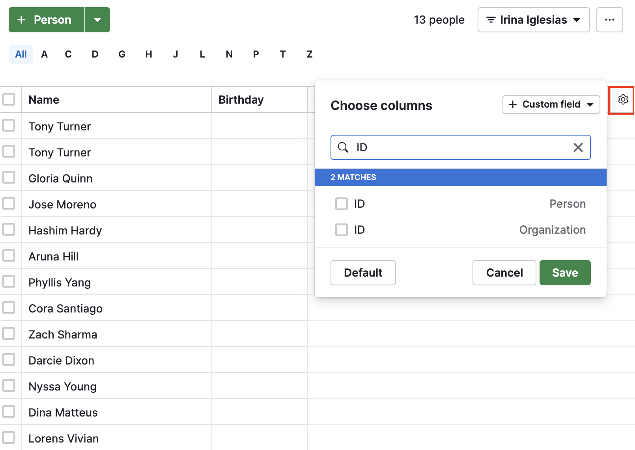The height and width of the screenshot is (450, 635).
Task: Filter people by the letter T
Action: click(282, 54)
